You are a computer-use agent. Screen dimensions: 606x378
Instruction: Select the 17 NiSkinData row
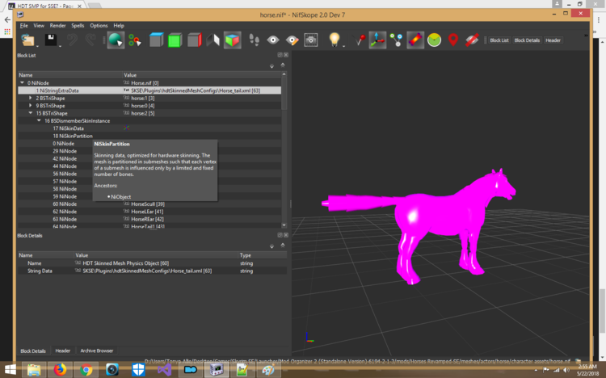click(x=149, y=128)
